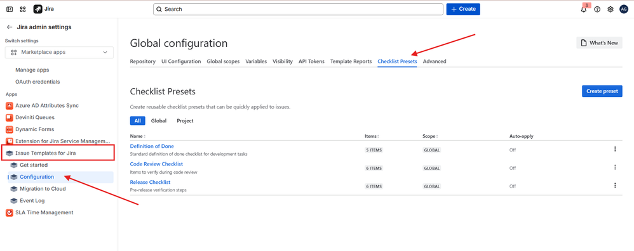
Task: Switch to the Repository tab
Action: click(x=143, y=61)
